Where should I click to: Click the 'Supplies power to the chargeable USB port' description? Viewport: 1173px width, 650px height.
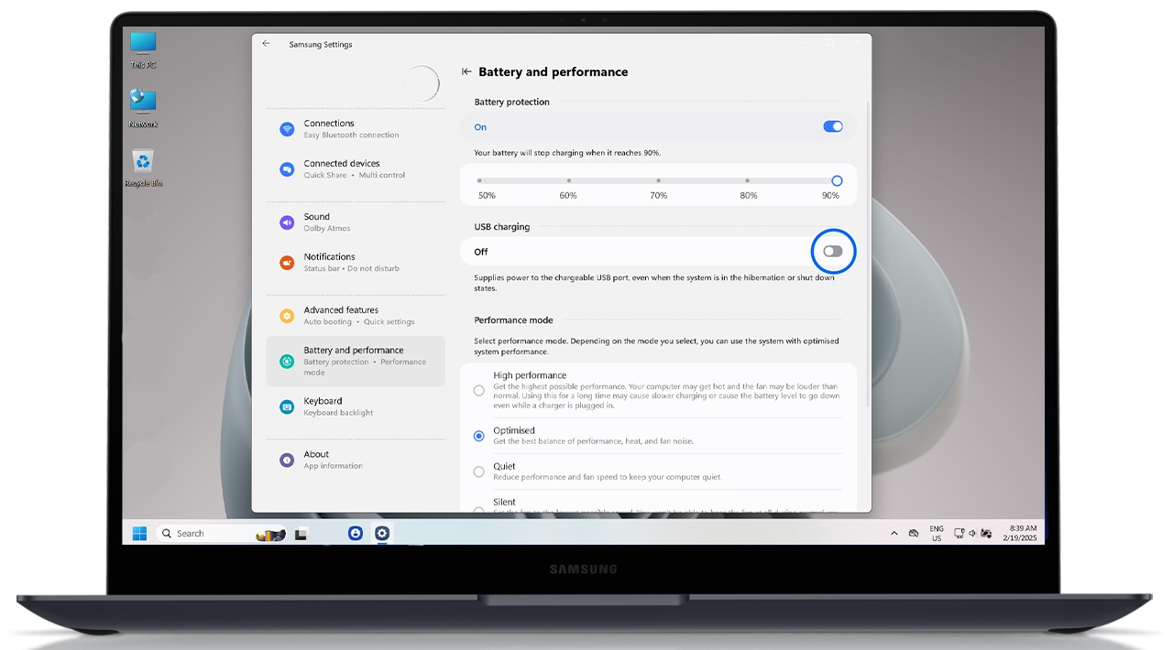654,283
